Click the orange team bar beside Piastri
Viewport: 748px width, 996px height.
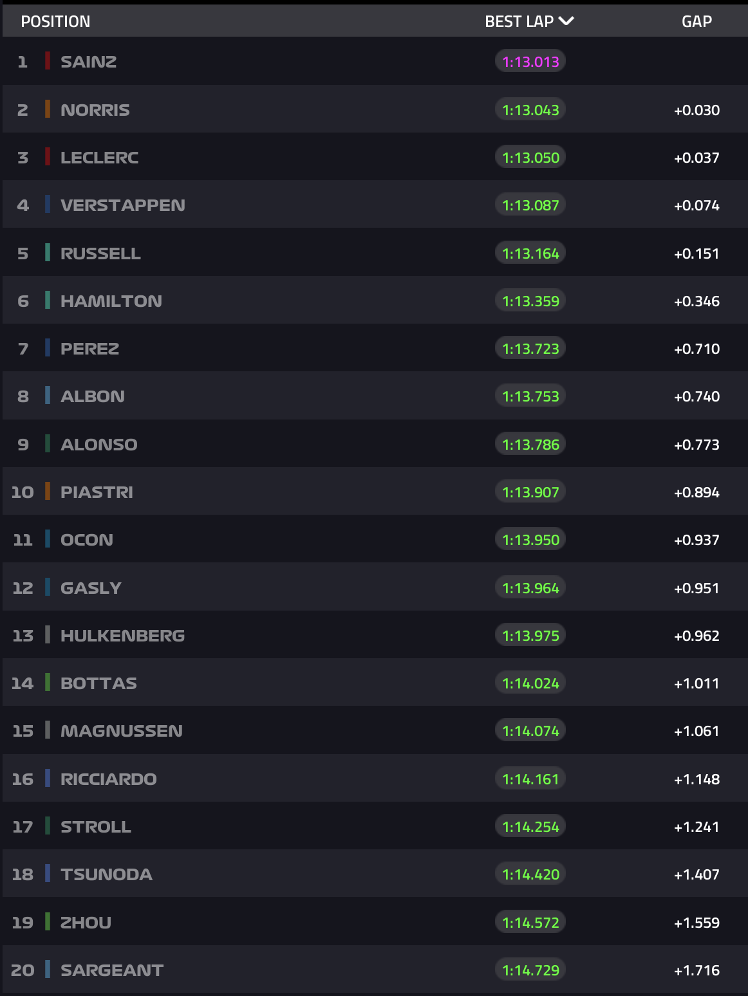[x=48, y=492]
